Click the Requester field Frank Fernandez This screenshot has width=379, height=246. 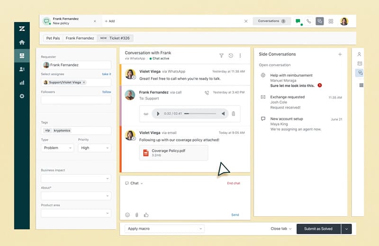76,65
